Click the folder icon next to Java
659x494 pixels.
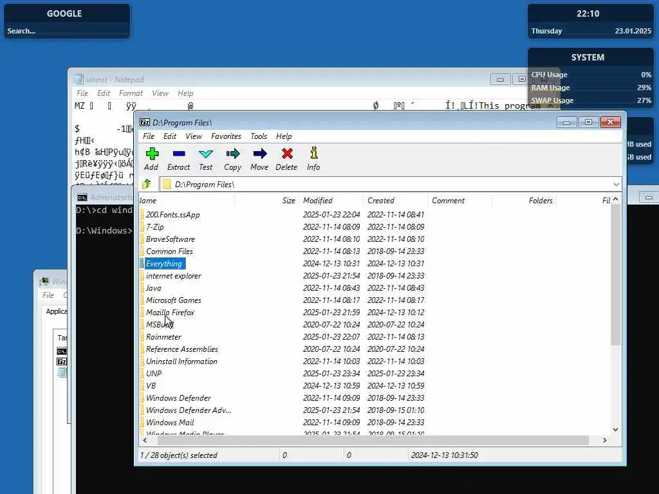point(142,288)
